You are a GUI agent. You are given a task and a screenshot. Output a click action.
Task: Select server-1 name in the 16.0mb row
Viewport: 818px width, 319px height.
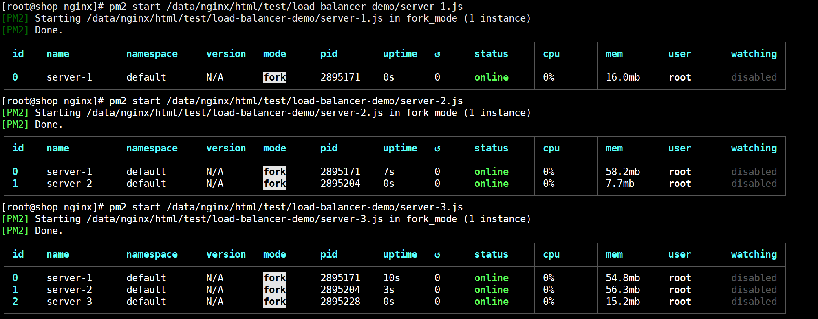pos(69,77)
